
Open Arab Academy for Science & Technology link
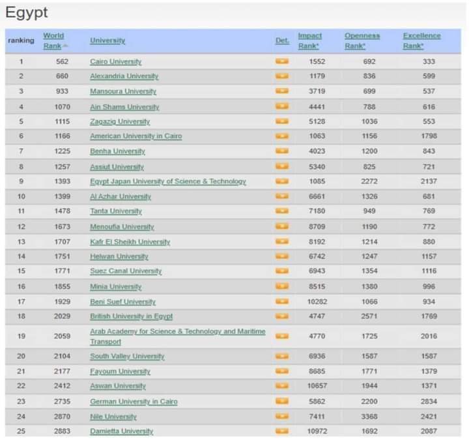pos(178,336)
